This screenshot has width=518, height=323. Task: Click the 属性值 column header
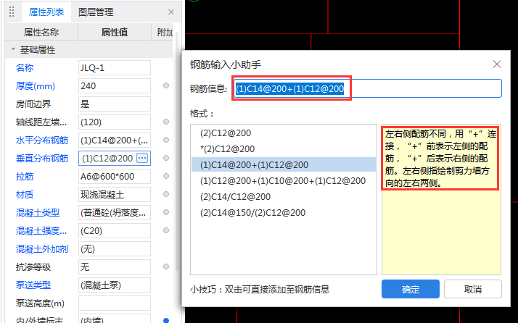point(115,32)
